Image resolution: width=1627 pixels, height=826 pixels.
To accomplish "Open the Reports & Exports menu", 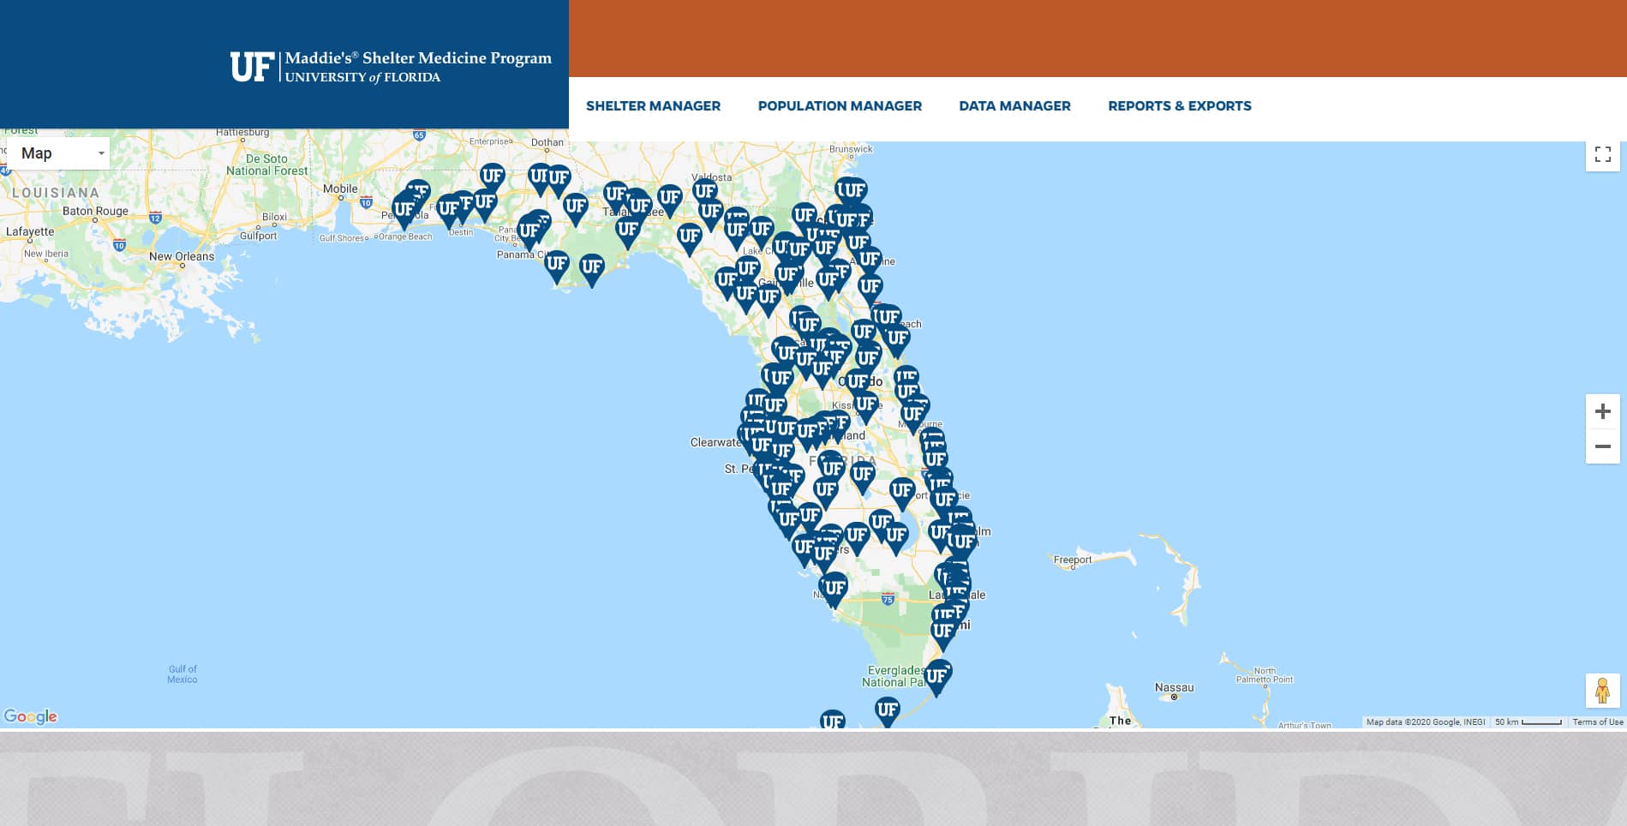I will [1179, 105].
